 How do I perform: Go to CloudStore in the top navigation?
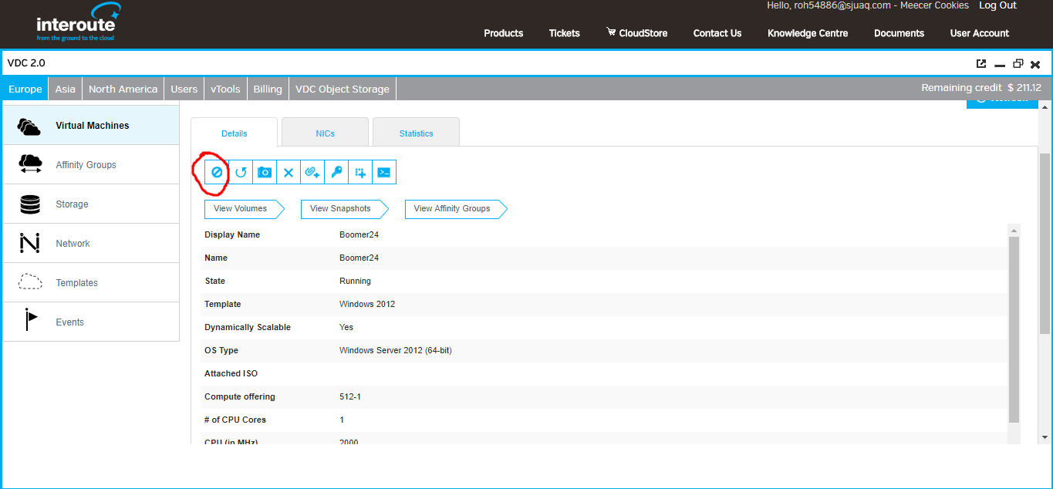click(x=637, y=33)
